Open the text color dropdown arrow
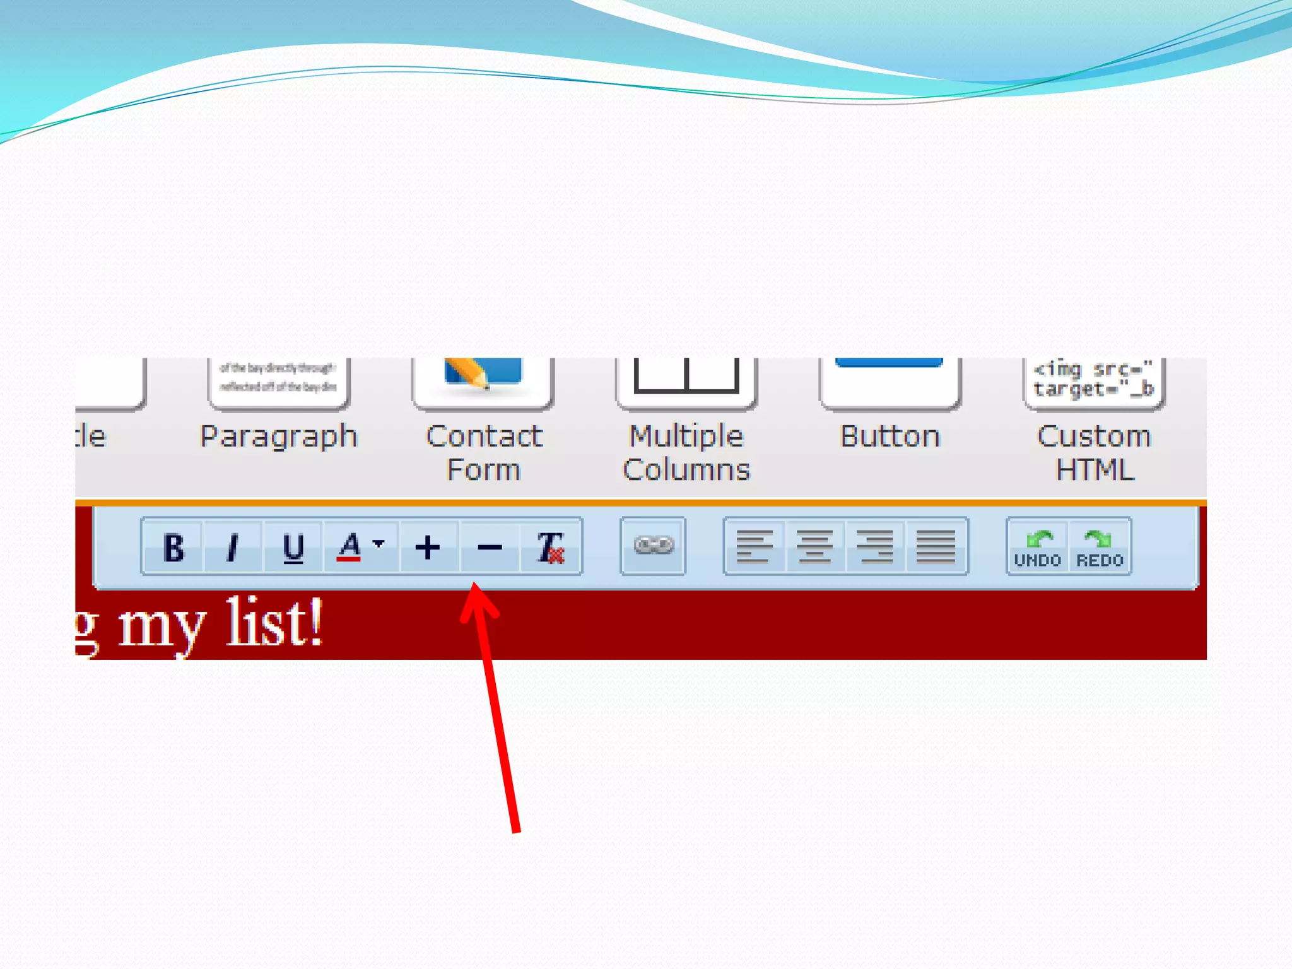 (x=379, y=543)
